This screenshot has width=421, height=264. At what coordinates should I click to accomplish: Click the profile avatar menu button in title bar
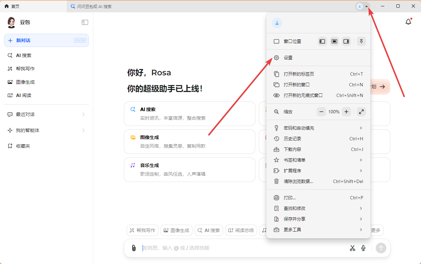(x=363, y=6)
